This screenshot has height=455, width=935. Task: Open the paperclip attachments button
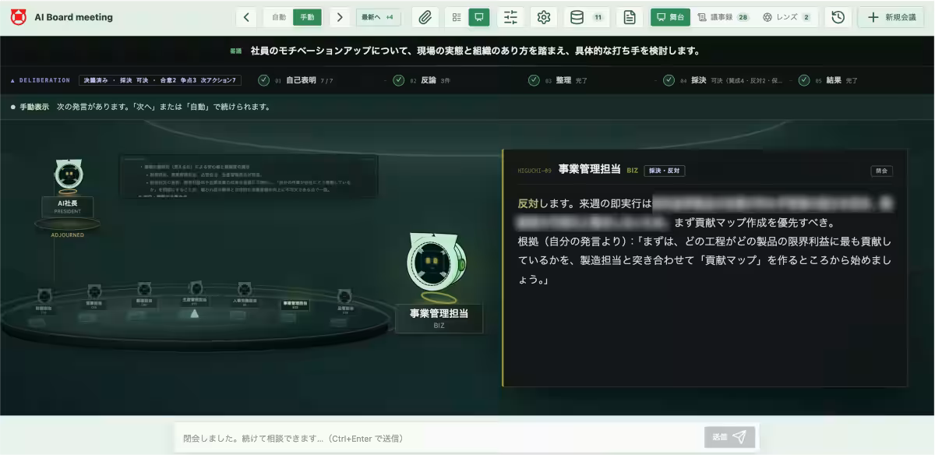pyautogui.click(x=425, y=17)
